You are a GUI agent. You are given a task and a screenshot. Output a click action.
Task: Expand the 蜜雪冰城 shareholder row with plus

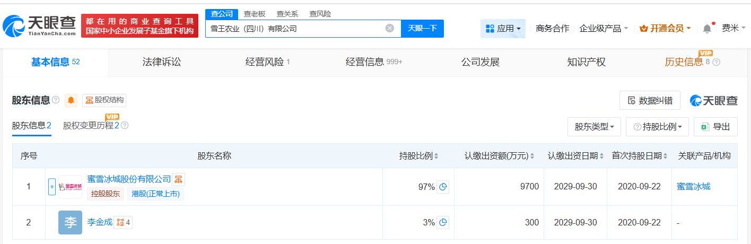point(52,187)
